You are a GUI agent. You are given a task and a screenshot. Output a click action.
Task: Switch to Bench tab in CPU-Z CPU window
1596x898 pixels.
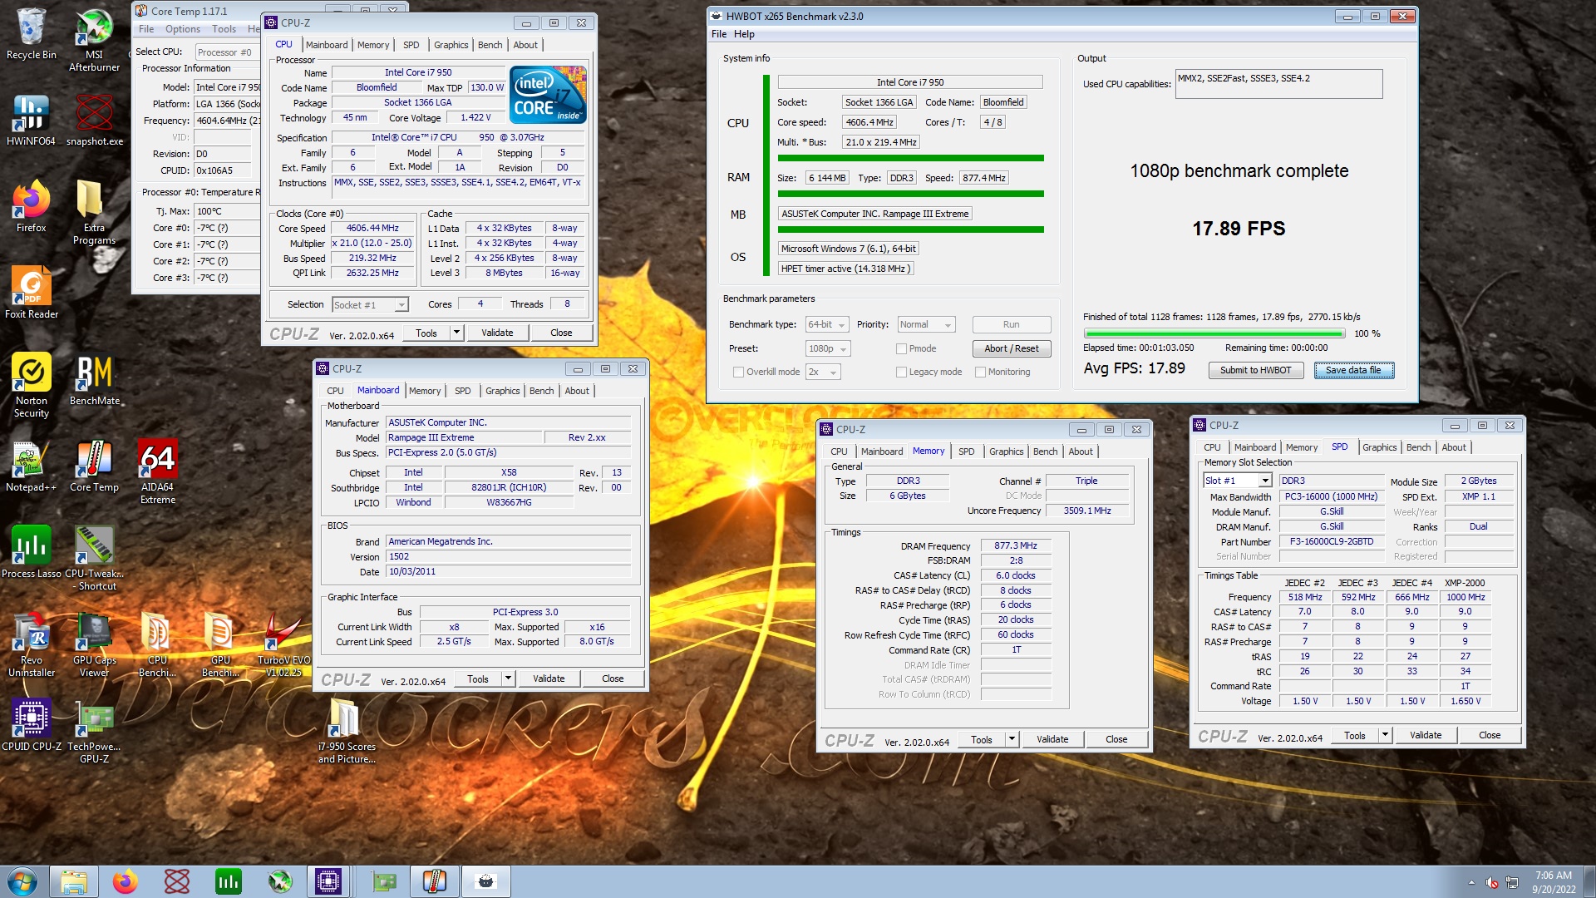490,45
